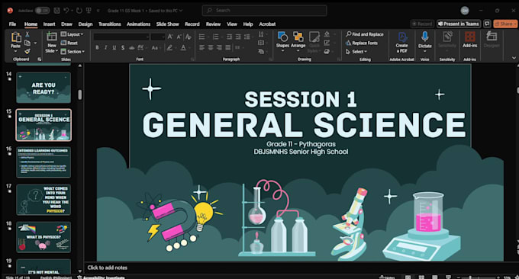Expand the Layout dropdown
519x279 pixels.
click(x=73, y=34)
